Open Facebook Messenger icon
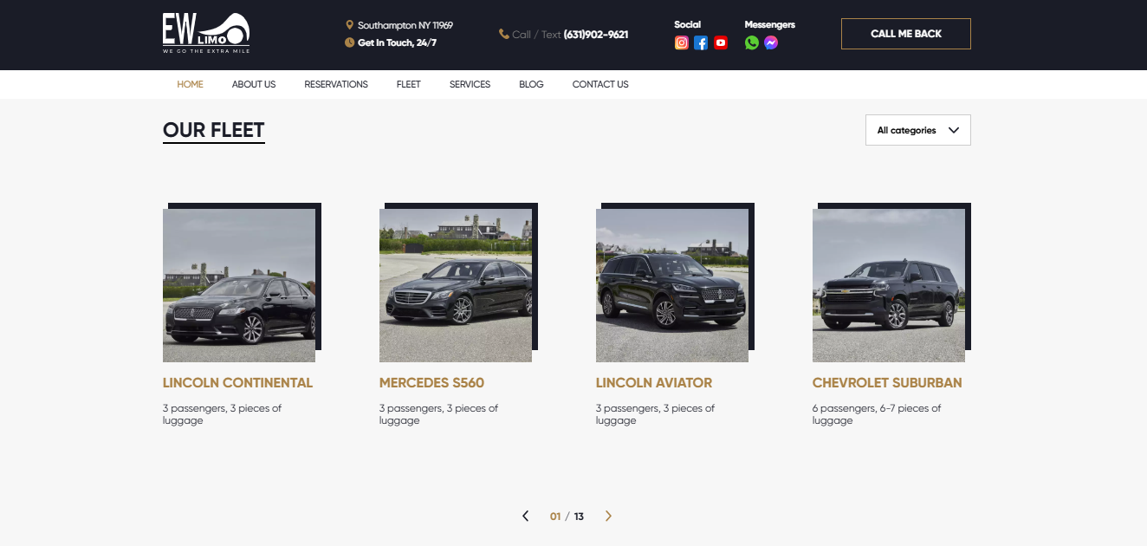This screenshot has height=546, width=1147. pos(771,42)
